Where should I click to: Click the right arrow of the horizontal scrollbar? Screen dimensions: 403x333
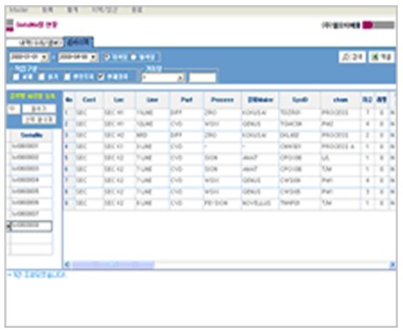coord(392,265)
